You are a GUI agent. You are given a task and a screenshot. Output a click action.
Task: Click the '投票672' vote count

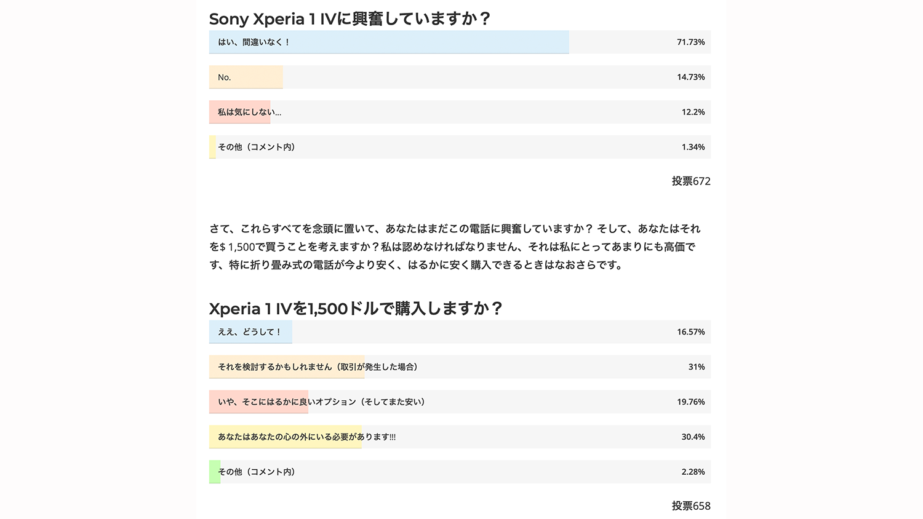(x=690, y=181)
